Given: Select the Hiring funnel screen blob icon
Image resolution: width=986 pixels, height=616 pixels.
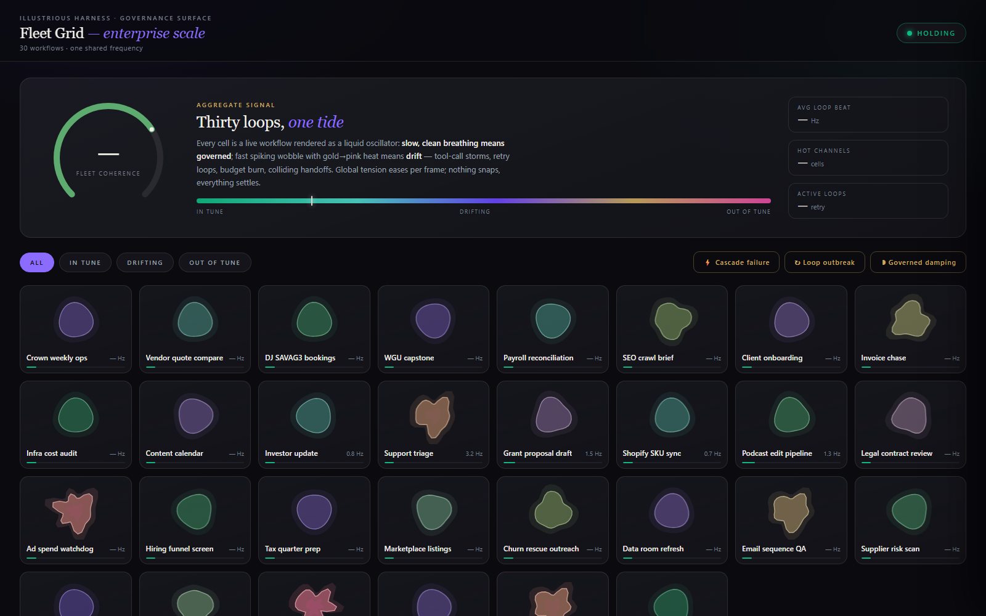Looking at the screenshot, I should pos(194,512).
